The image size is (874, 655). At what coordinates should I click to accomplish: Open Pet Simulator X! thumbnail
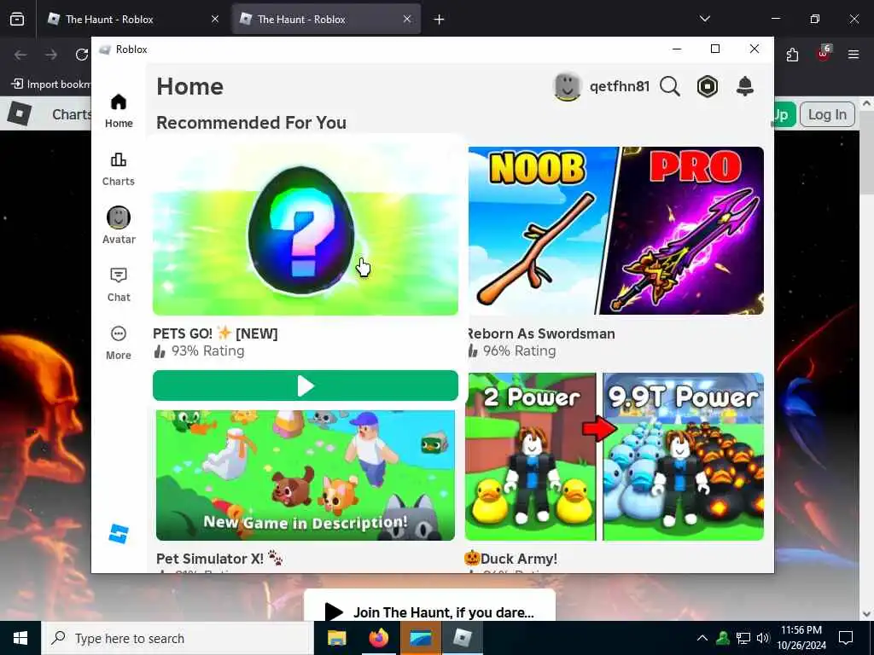[306, 475]
